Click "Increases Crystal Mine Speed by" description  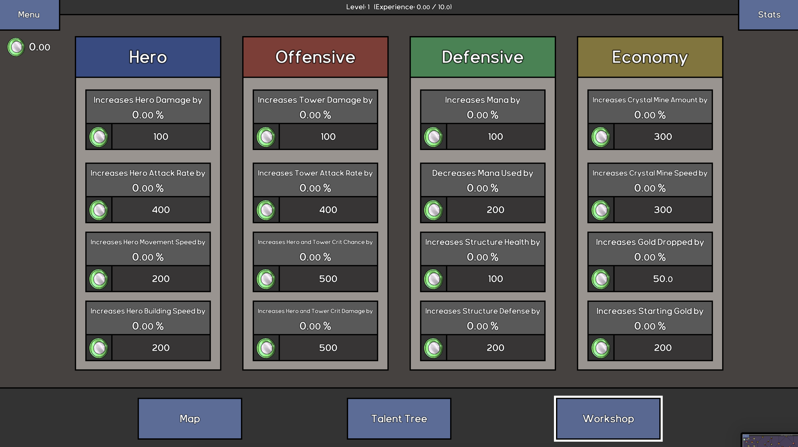[x=650, y=173]
